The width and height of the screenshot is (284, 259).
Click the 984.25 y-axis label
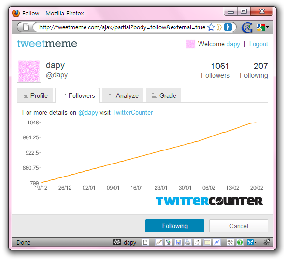click(x=30, y=137)
